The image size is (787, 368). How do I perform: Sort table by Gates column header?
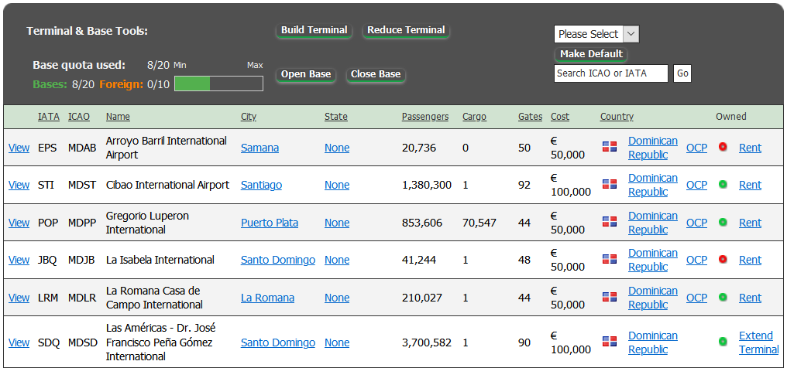(530, 117)
